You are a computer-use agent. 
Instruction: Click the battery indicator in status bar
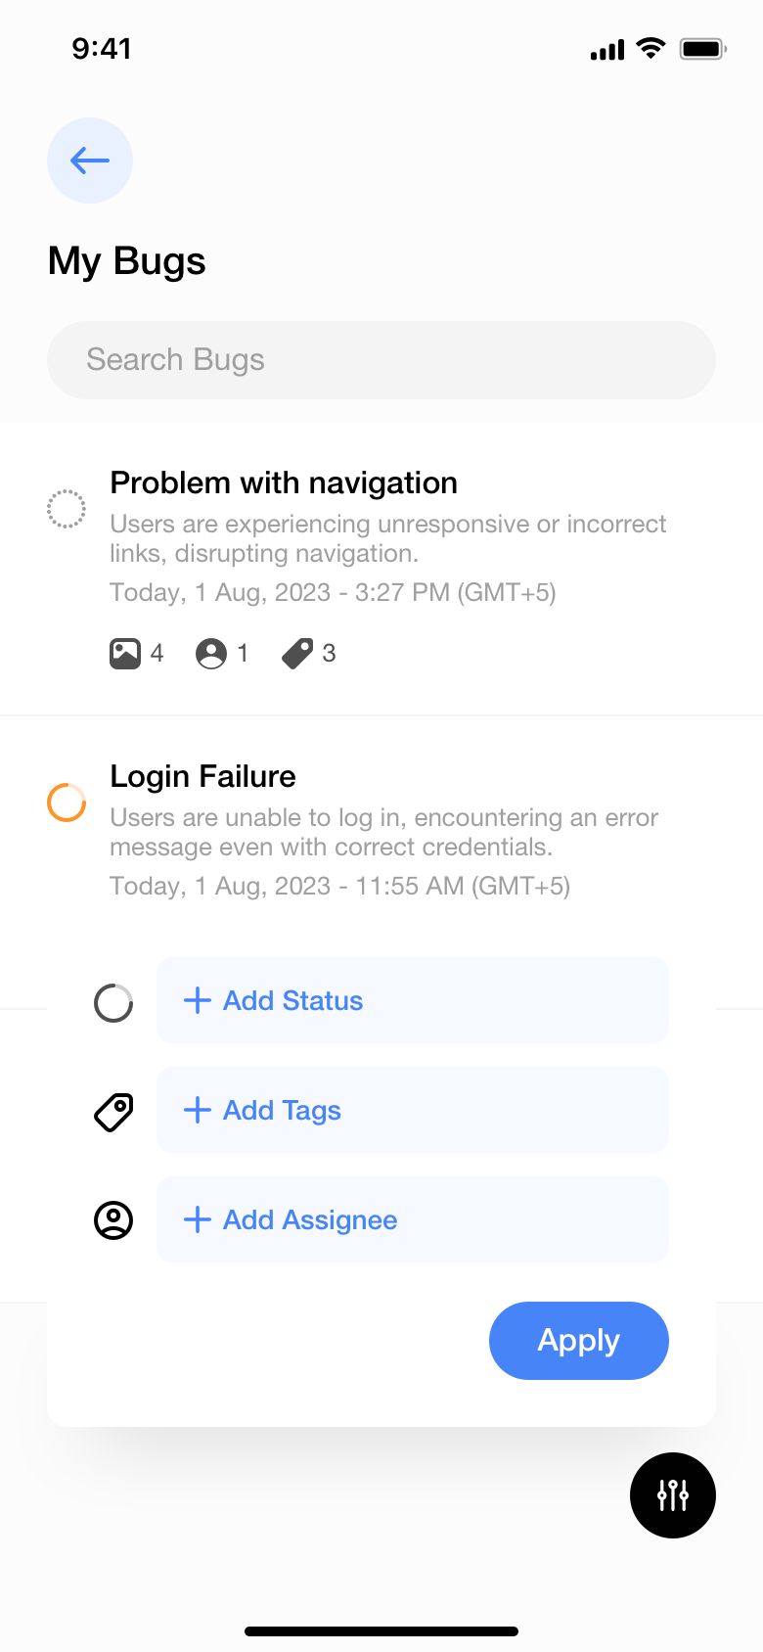(702, 49)
